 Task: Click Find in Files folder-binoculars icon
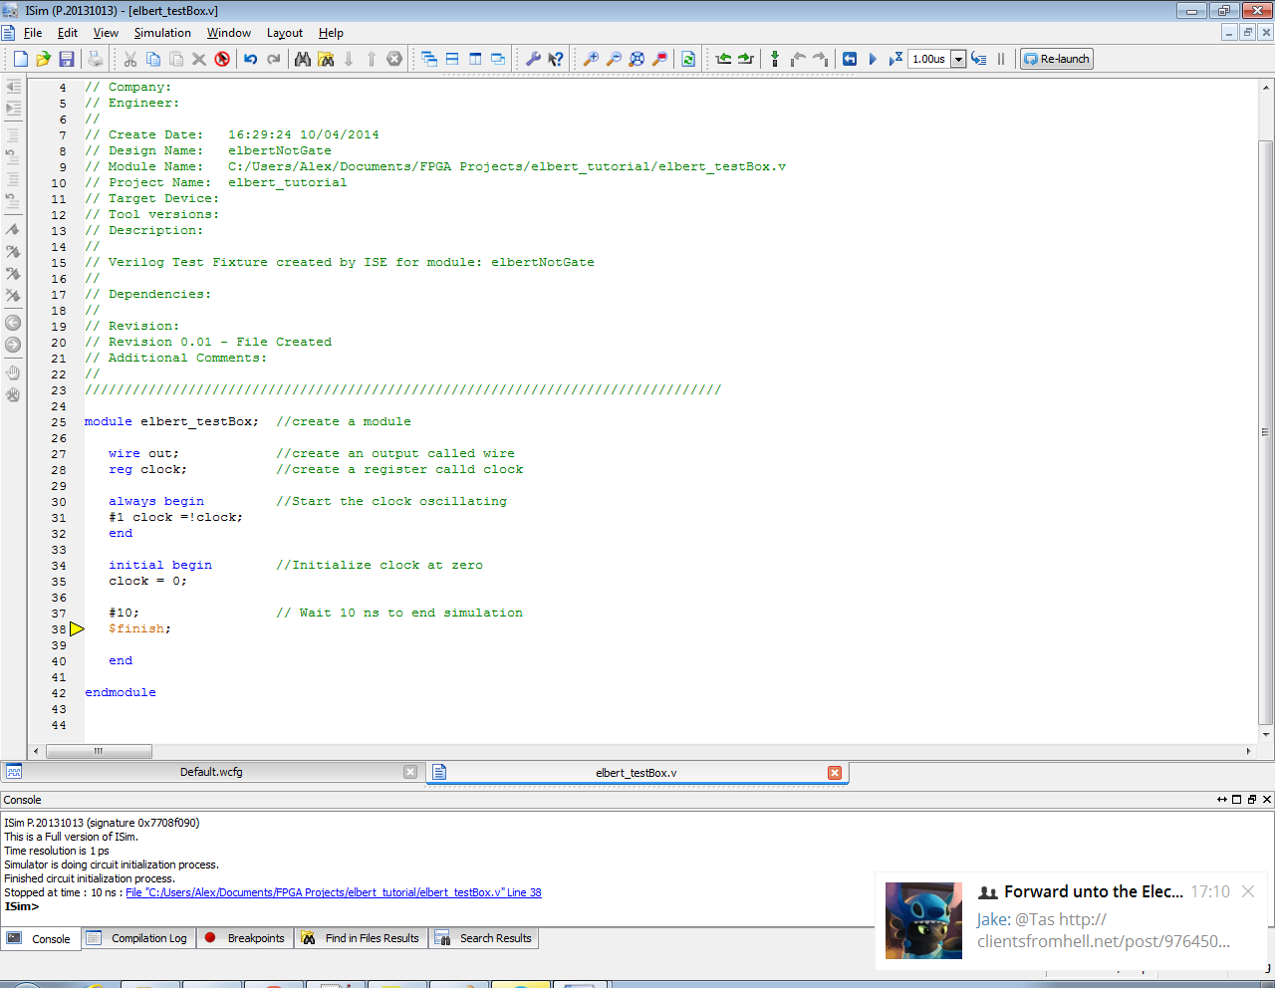tap(326, 59)
